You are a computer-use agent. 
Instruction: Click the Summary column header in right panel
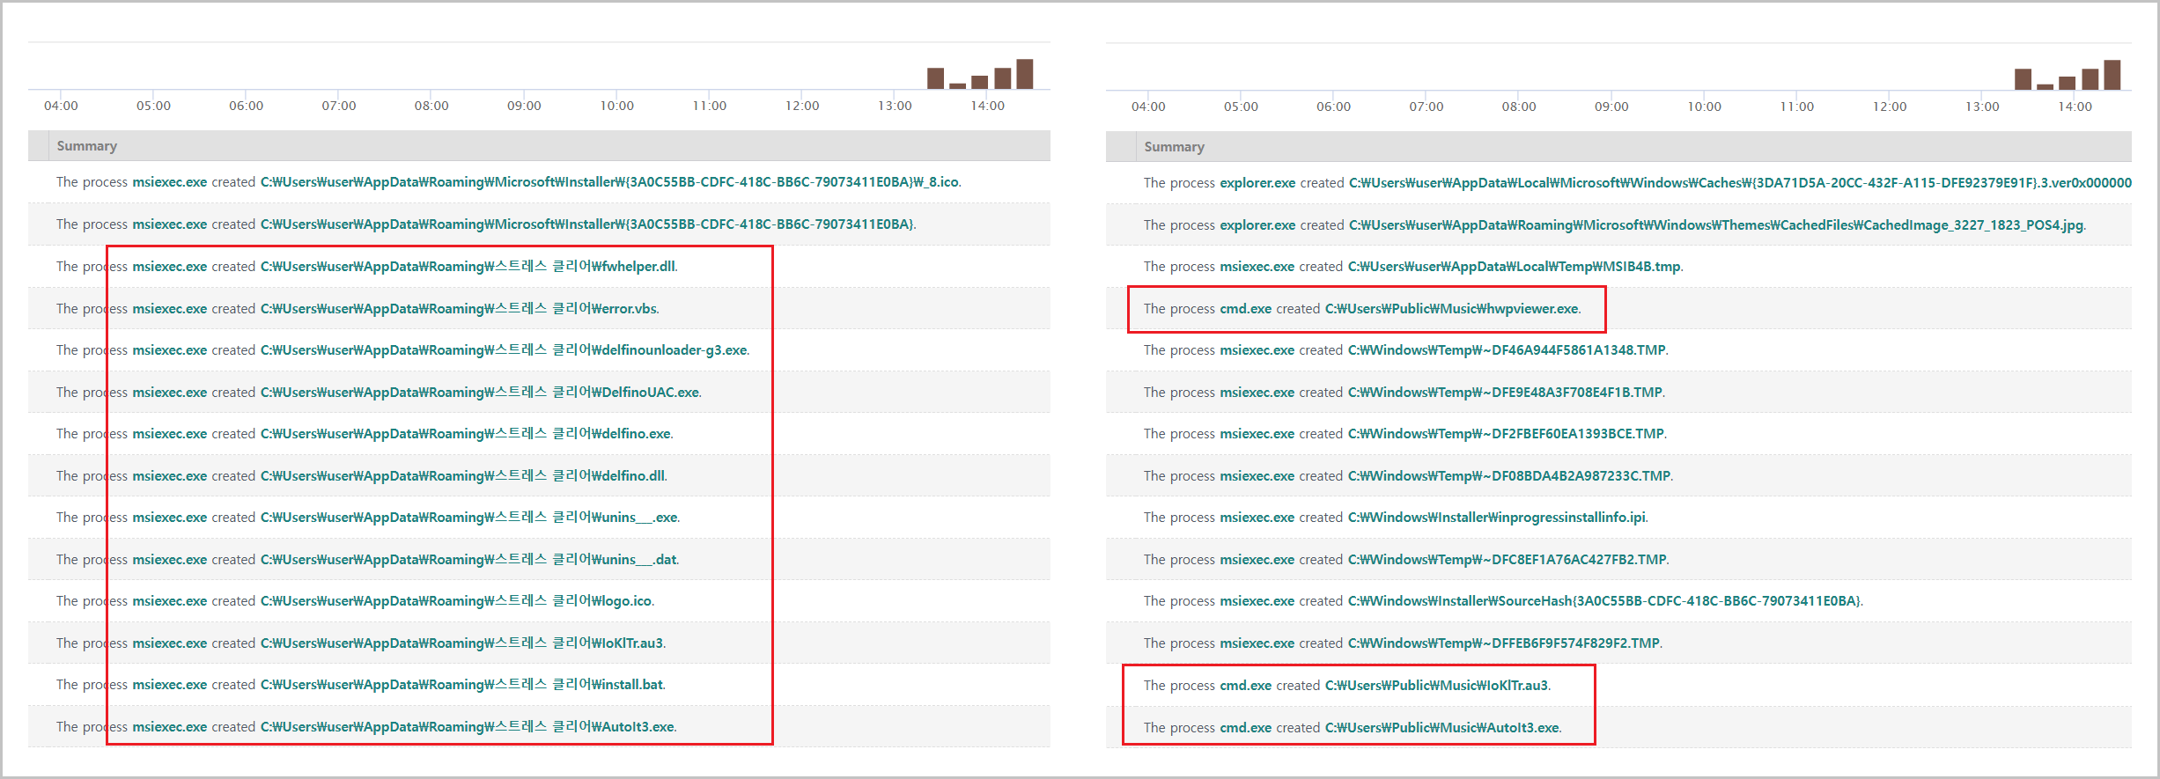[1174, 147]
